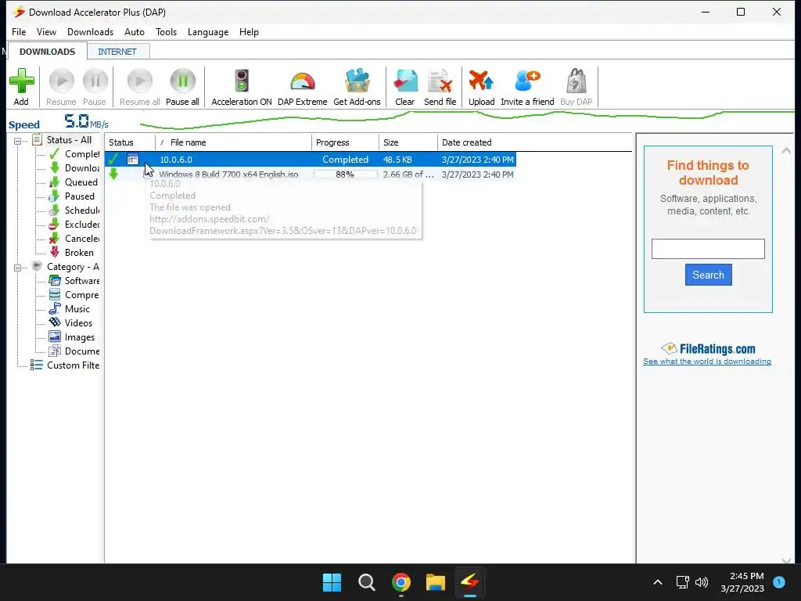Screen dimensions: 801x601
Task: Open File Explorer from taskbar
Action: click(x=436, y=582)
